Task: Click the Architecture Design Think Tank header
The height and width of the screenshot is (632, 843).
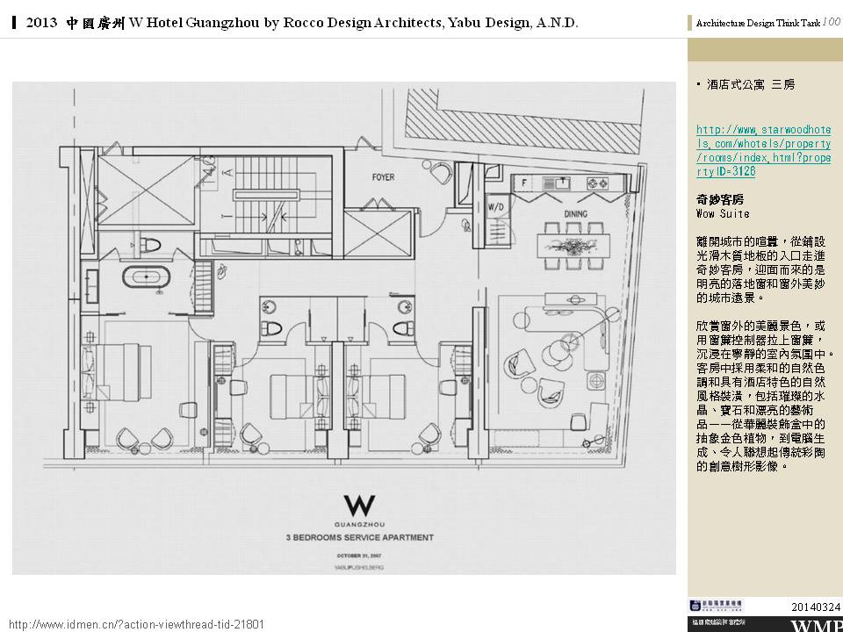Action: 758,24
